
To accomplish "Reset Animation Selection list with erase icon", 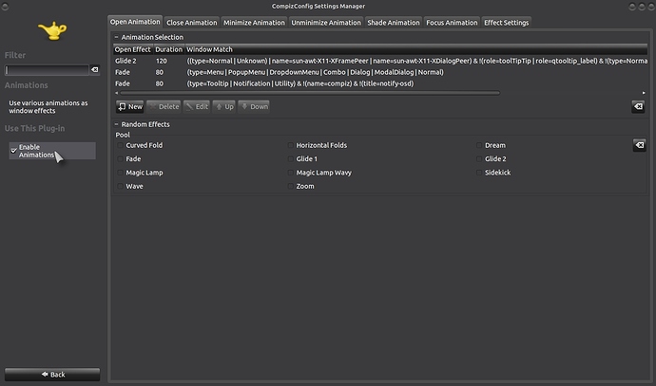I will [638, 107].
